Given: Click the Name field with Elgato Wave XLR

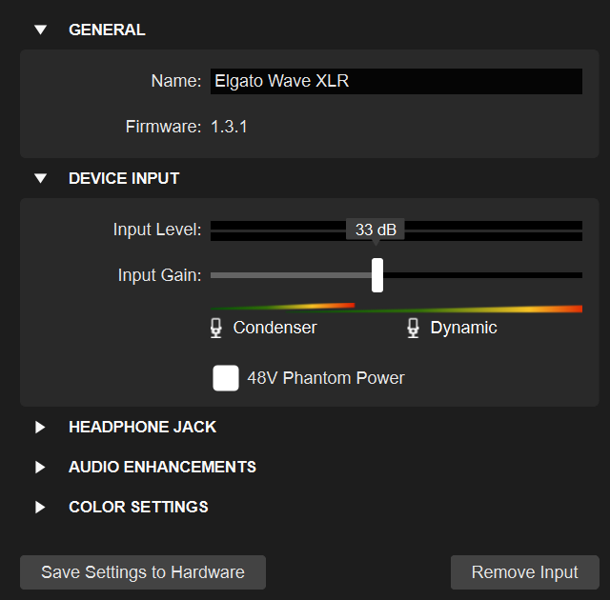Looking at the screenshot, I should [396, 81].
